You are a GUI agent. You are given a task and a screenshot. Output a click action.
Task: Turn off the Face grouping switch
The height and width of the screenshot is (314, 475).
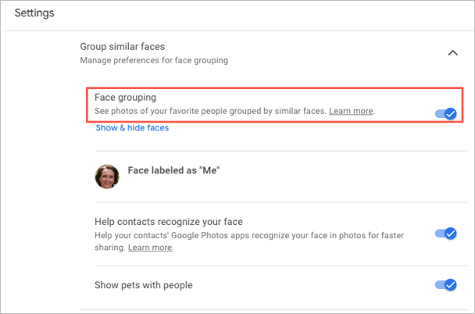(x=445, y=114)
